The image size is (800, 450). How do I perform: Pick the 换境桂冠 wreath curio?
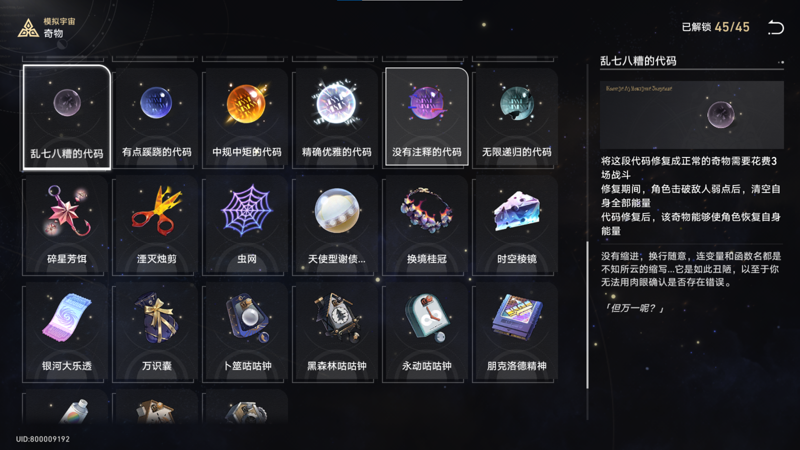tap(427, 225)
